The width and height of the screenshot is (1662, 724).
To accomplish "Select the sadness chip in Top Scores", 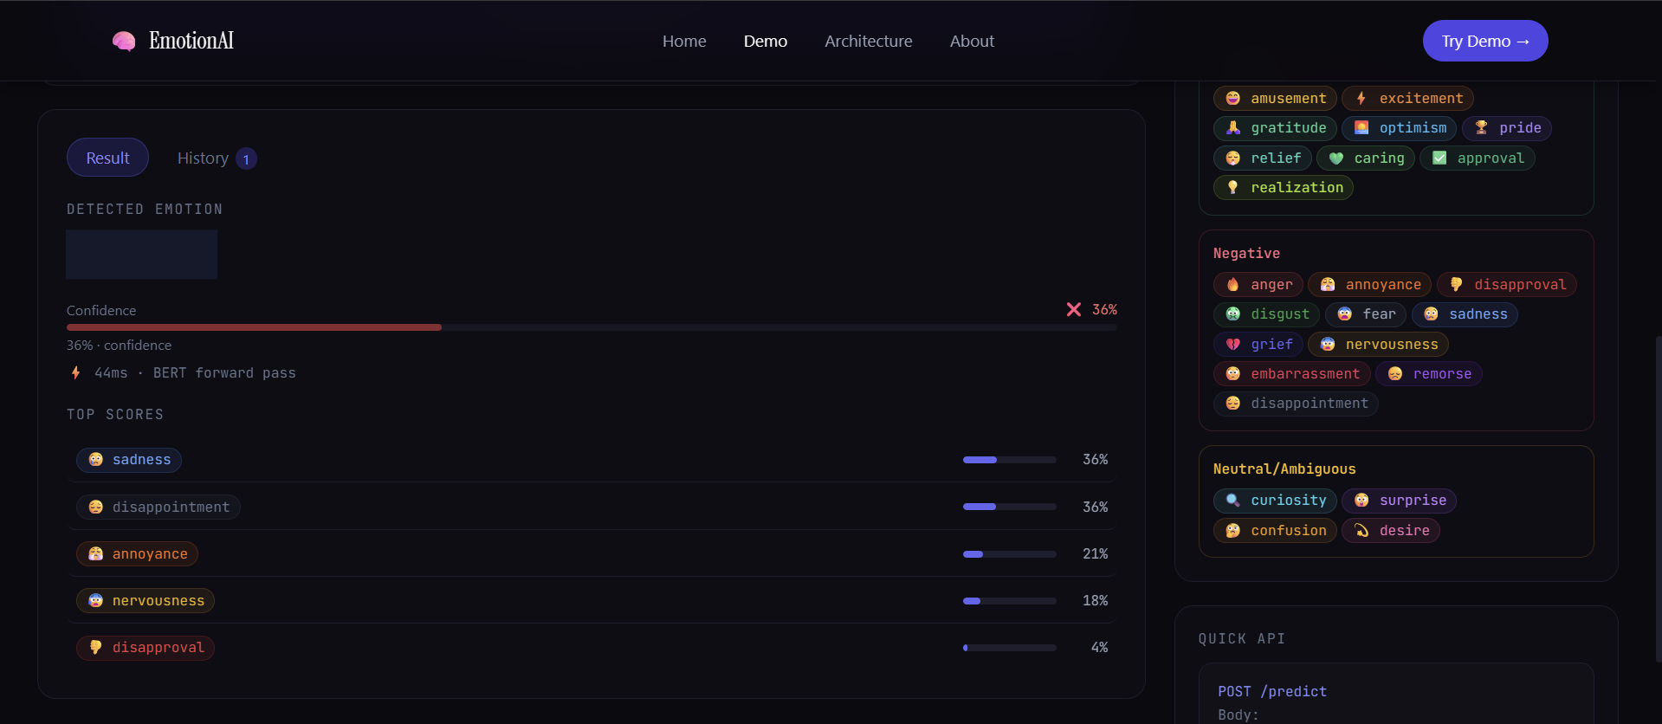I will pyautogui.click(x=129, y=460).
